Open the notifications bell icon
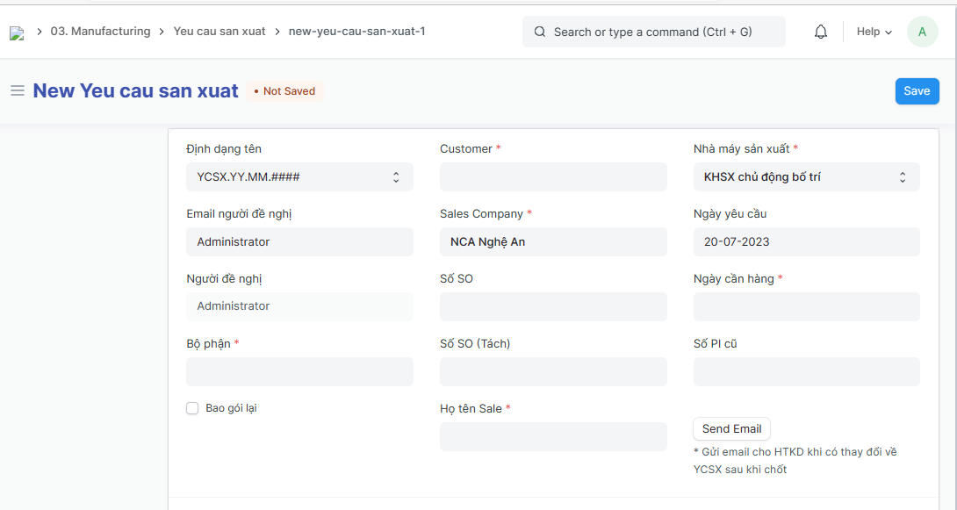The width and height of the screenshot is (957, 510). (820, 32)
